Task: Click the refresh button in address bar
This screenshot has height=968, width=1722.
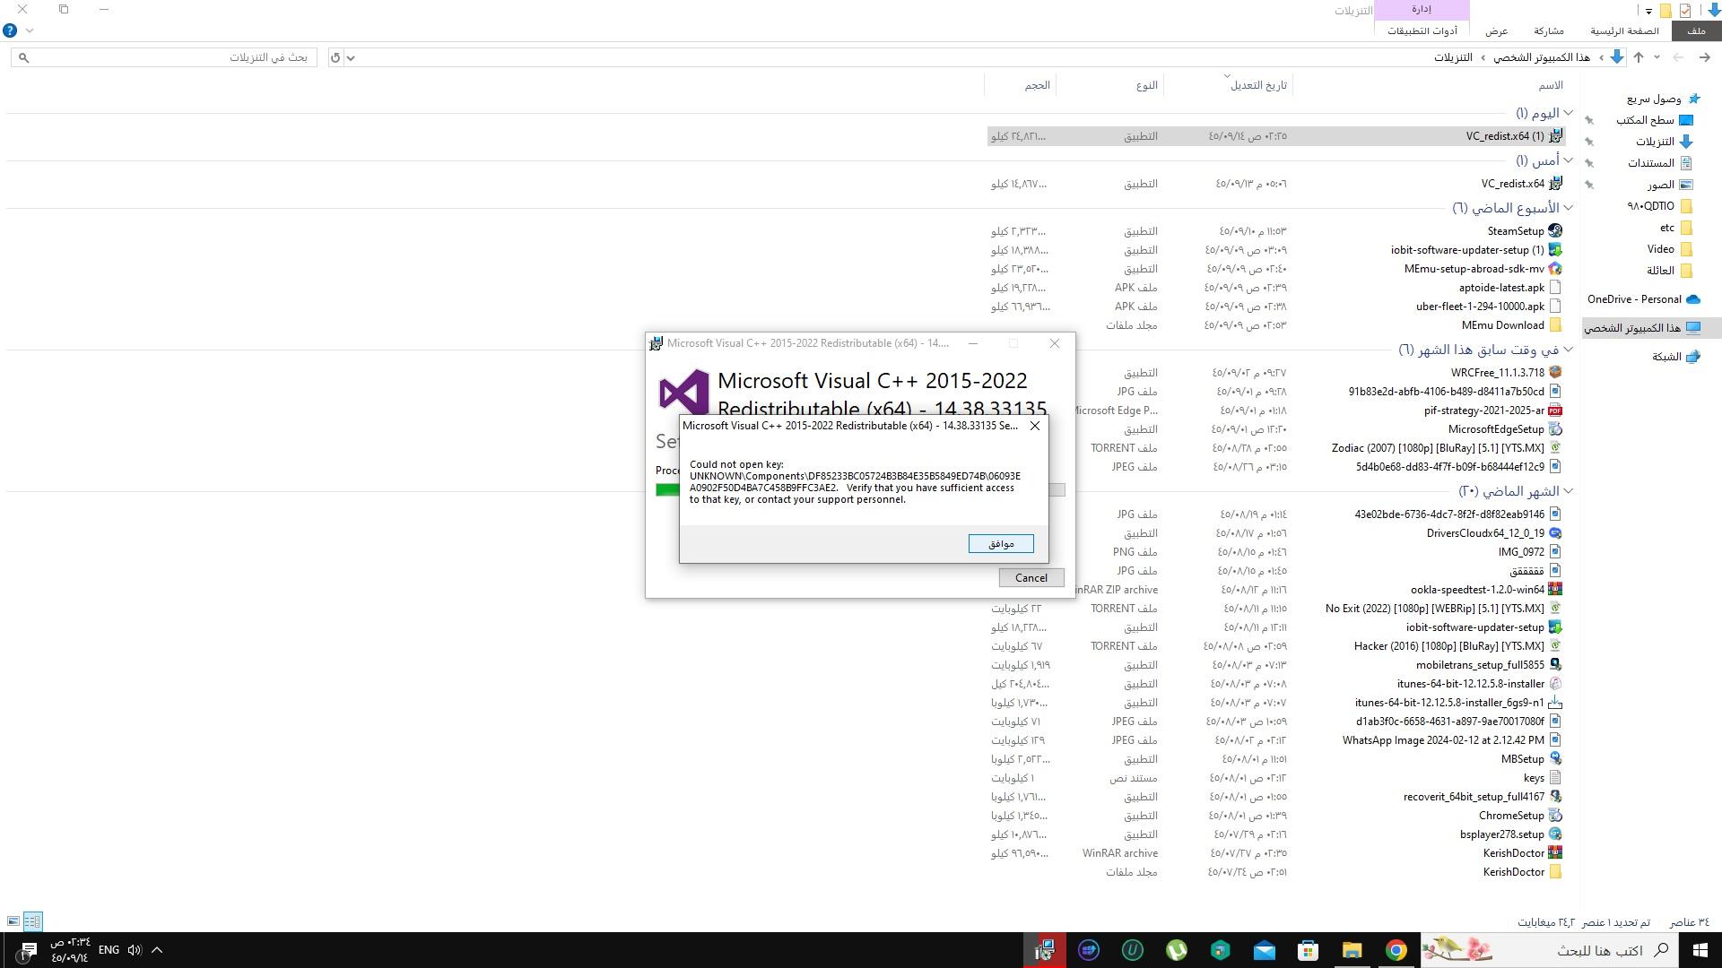Action: pos(335,57)
